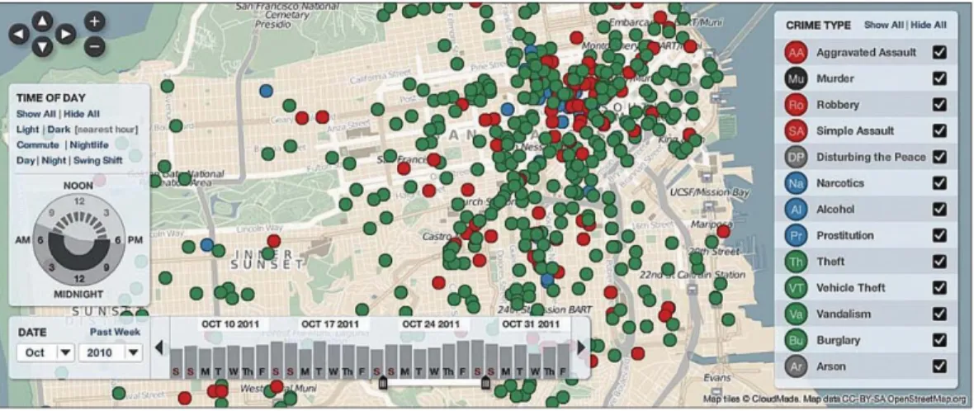The image size is (974, 411).
Task: Zoom out with the minus button
Action: [x=94, y=46]
